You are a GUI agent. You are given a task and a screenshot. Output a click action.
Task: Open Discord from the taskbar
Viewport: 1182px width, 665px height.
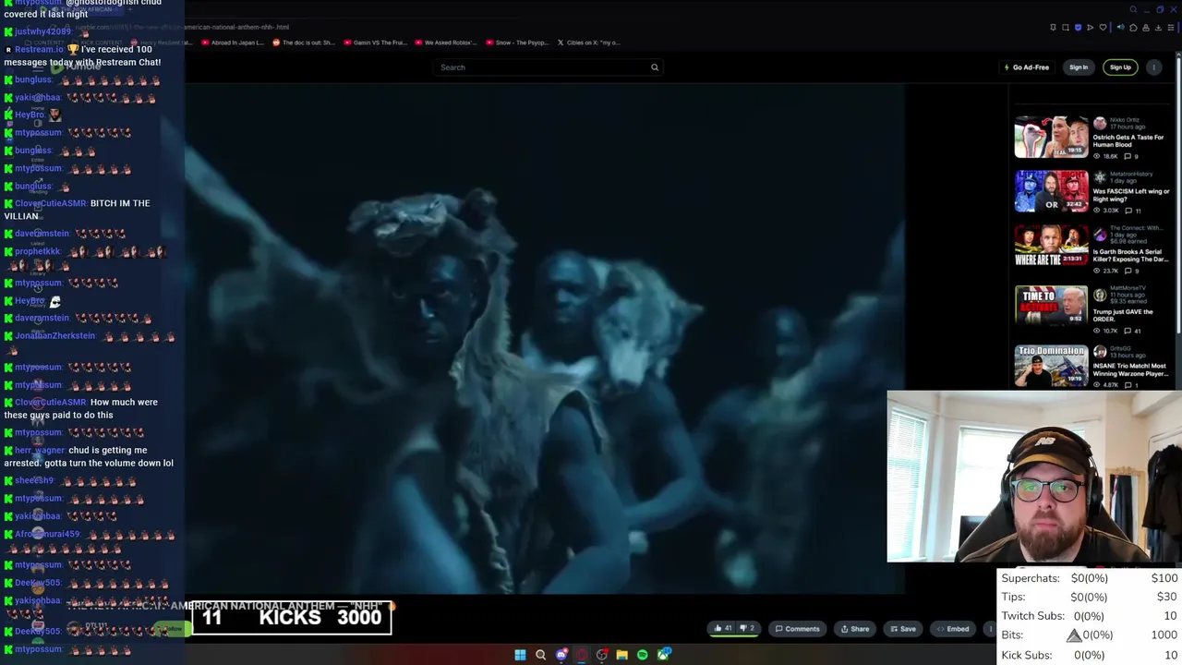point(561,655)
